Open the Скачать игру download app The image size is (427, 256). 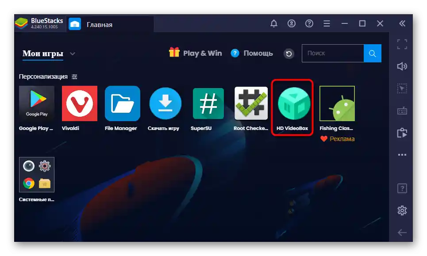pos(165,103)
